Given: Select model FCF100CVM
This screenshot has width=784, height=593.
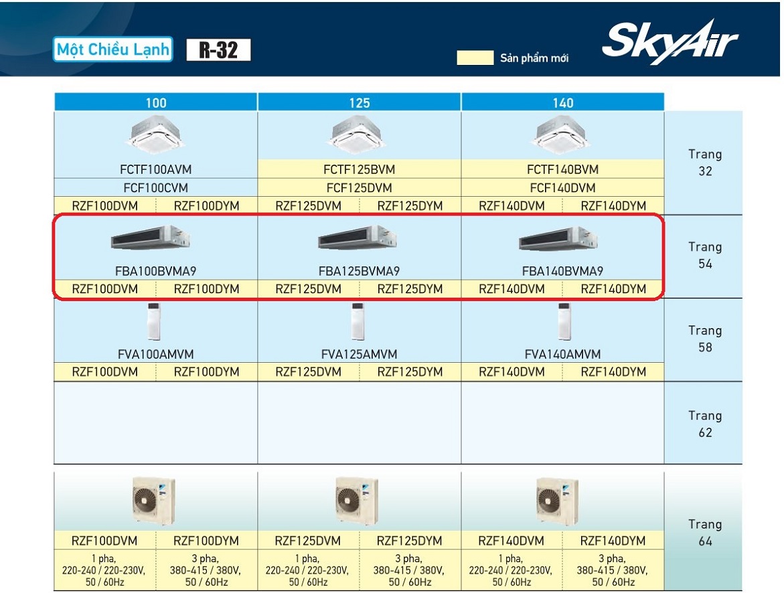Looking at the screenshot, I should pos(155,188).
